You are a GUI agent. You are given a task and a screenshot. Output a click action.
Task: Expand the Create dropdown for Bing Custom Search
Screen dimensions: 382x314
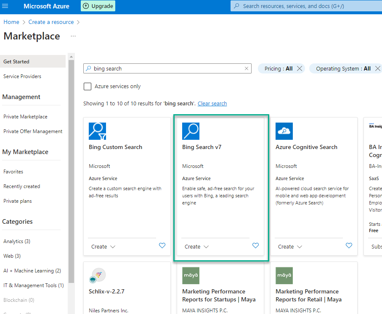[103, 247]
